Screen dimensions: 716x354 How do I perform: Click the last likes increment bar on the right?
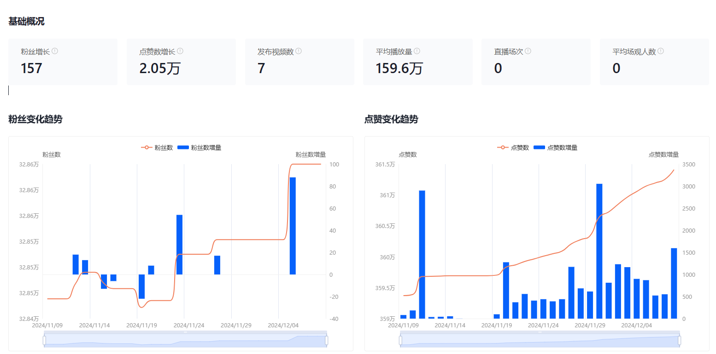674,283
